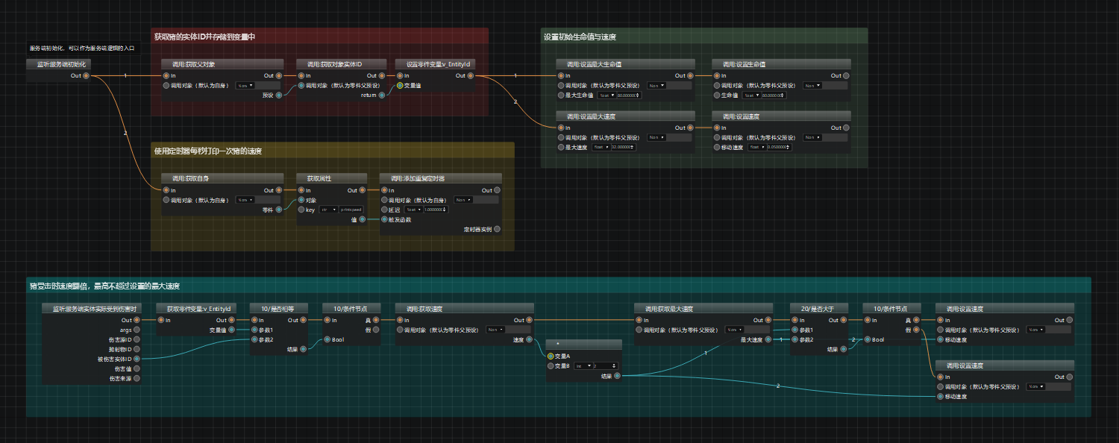Select the 调用:获取速度 node header
The height and width of the screenshot is (443, 1119).
pyautogui.click(x=465, y=309)
